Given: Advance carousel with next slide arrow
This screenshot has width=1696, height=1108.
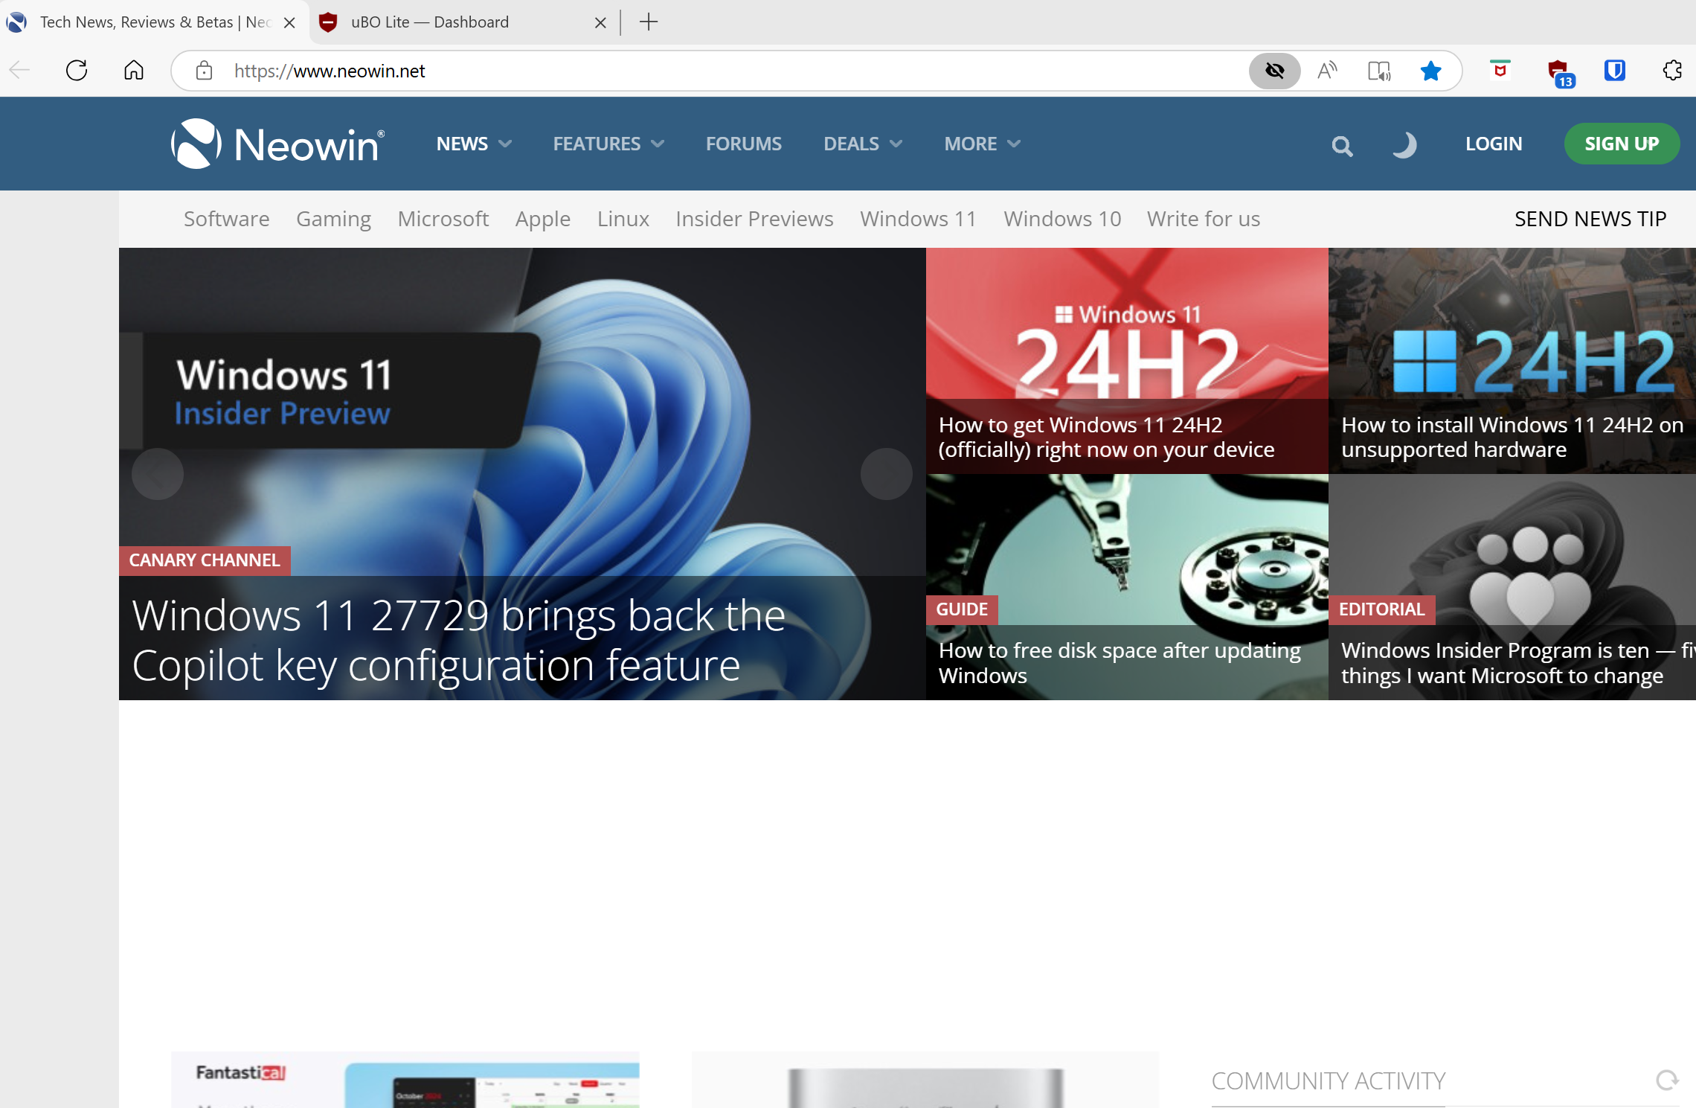Looking at the screenshot, I should 886,474.
